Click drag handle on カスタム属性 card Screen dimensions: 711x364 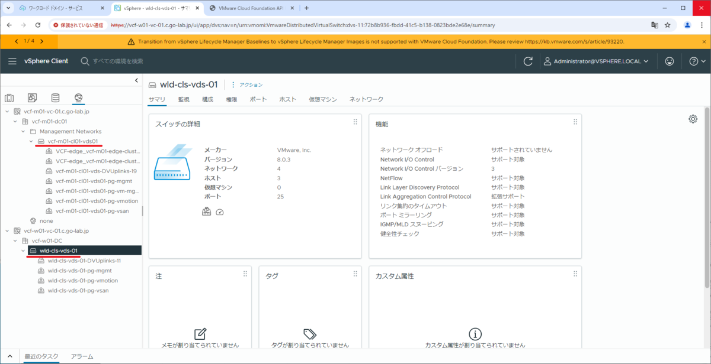click(x=575, y=274)
